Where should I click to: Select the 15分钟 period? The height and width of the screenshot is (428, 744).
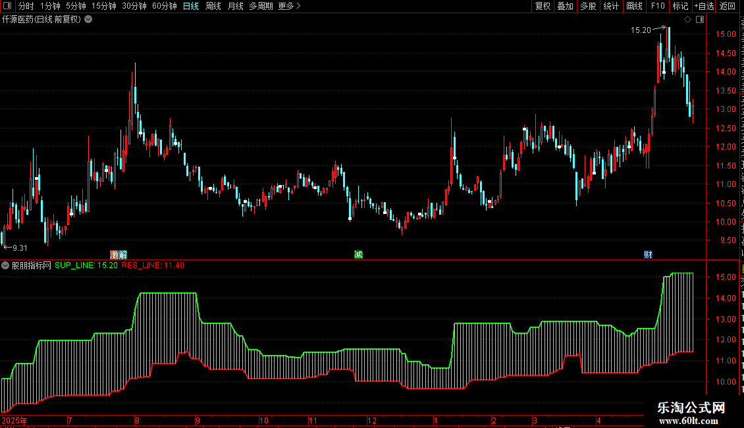(x=104, y=6)
